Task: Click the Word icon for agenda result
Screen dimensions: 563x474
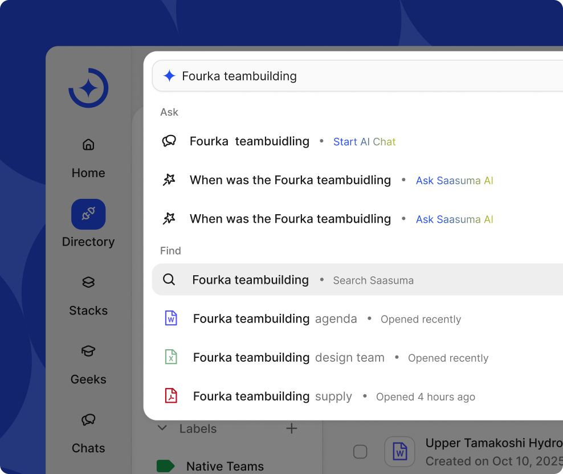Action: [x=171, y=318]
